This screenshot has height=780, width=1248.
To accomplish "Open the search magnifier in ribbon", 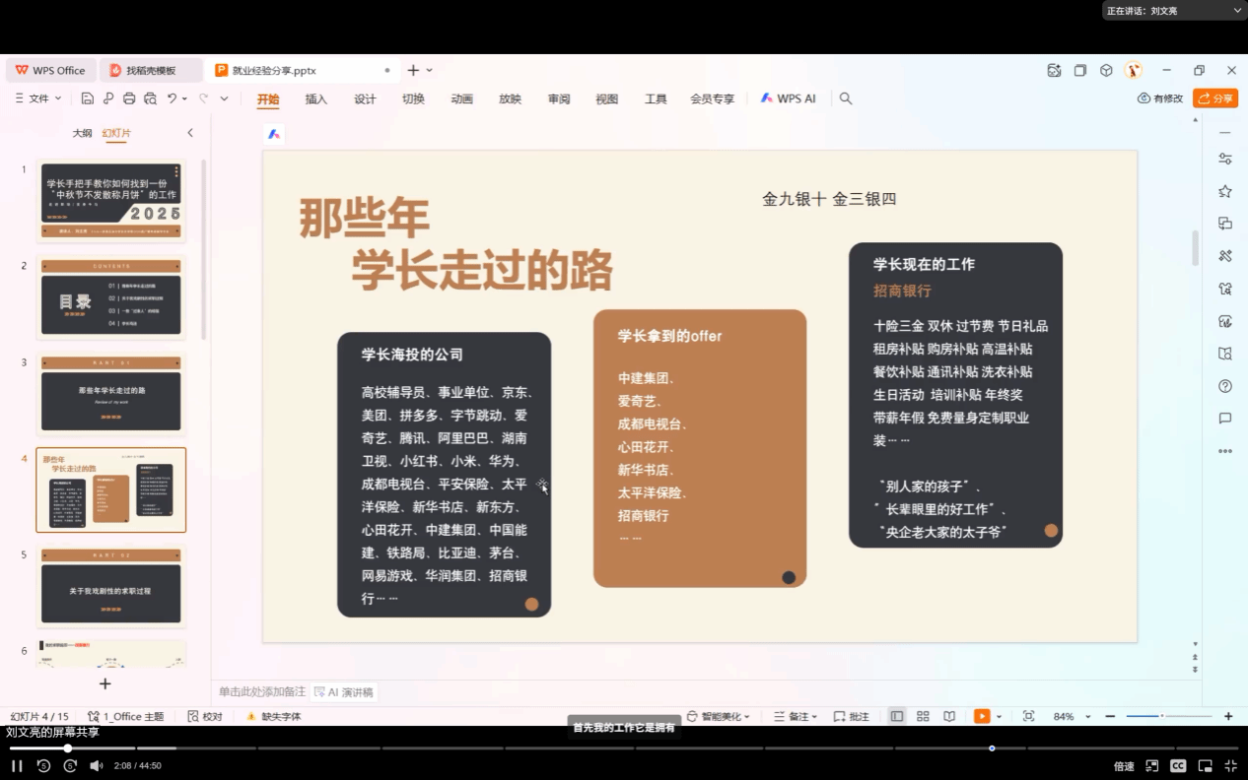I will (846, 98).
